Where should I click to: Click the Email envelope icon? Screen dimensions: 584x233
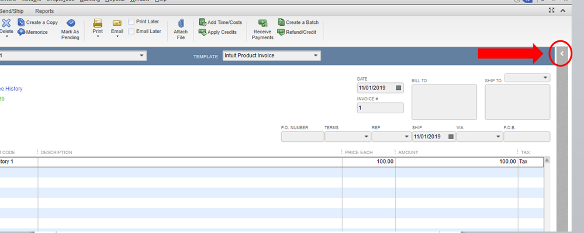coord(117,23)
